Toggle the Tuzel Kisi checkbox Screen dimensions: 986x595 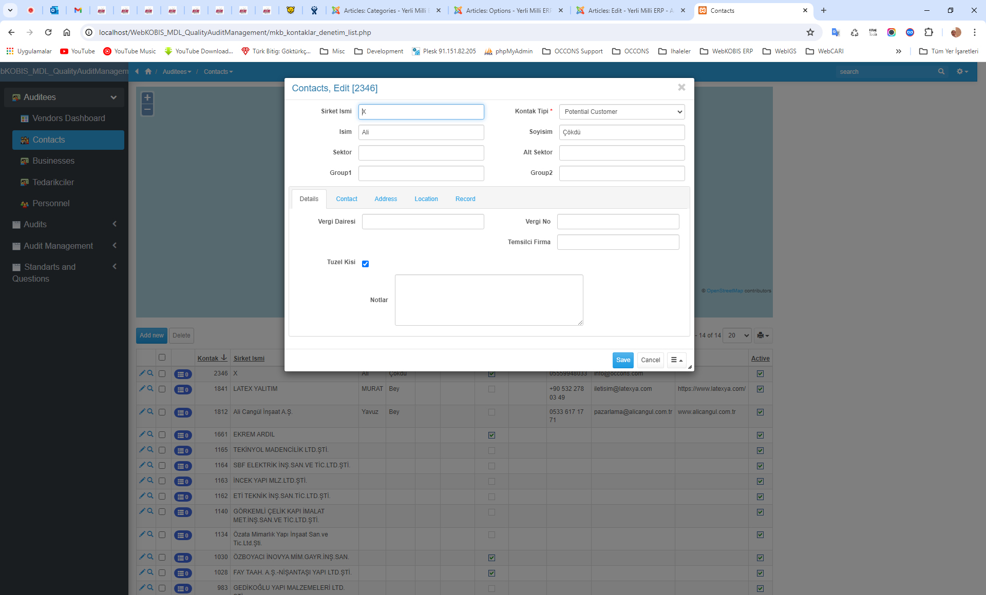coord(365,264)
